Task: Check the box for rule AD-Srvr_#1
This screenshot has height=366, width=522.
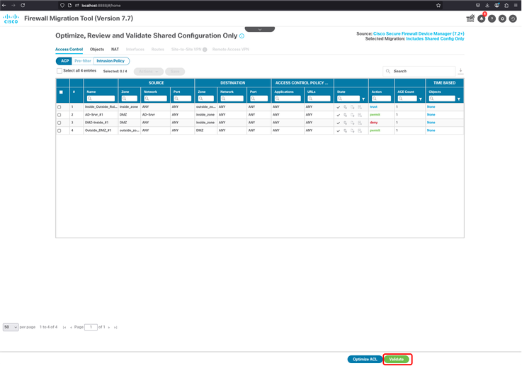Action: 59,115
